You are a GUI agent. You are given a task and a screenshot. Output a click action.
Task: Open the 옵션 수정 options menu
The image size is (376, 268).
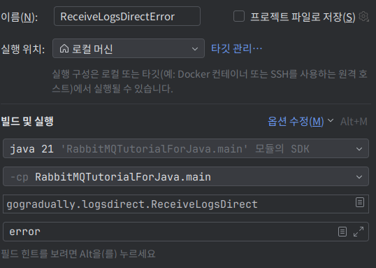click(x=301, y=121)
